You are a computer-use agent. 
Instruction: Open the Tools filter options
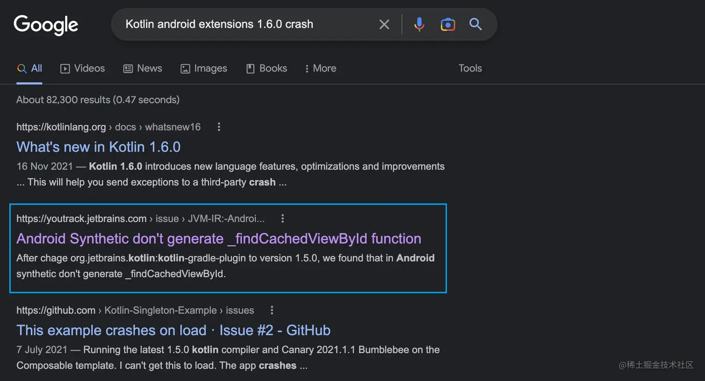[470, 69]
